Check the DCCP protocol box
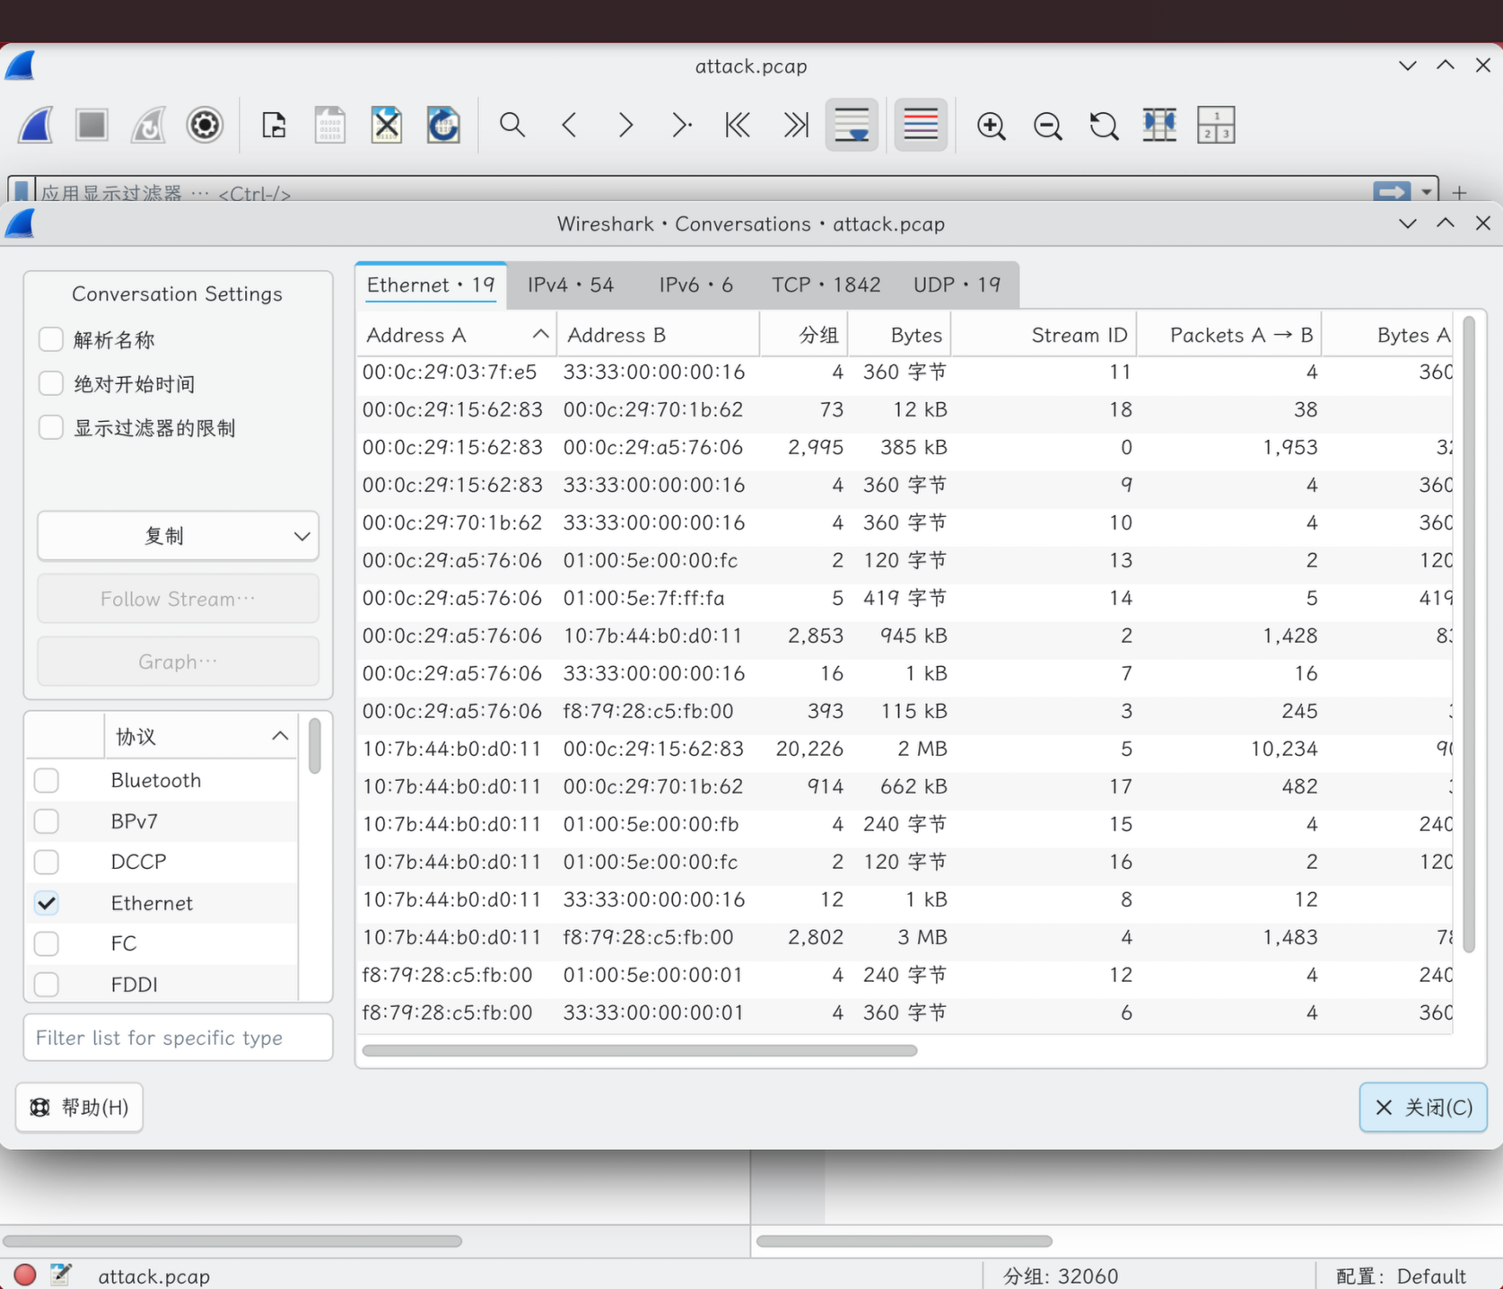Viewport: 1503px width, 1289px height. tap(47, 862)
